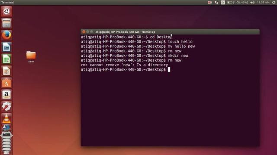The height and width of the screenshot is (155, 277).
Task: Open System Settings from launcher
Action: [6, 106]
